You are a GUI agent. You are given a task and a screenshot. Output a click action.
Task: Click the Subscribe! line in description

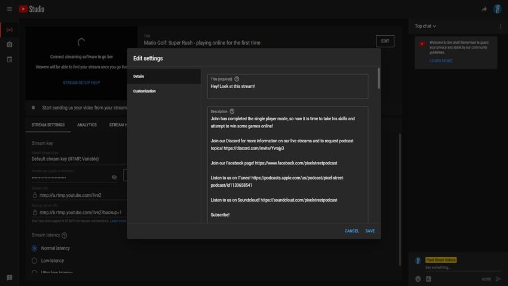tap(220, 215)
